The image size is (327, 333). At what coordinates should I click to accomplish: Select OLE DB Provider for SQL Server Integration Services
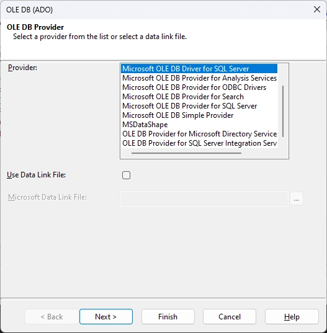tap(199, 143)
